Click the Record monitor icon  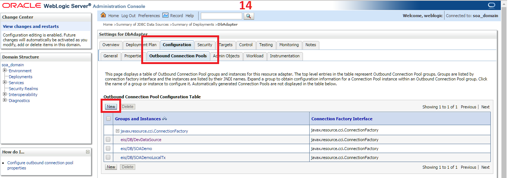tap(165, 16)
